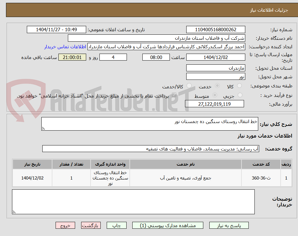Click the چاپ print button
Image resolution: width=298 pixels, height=236 pixels.
[116, 226]
